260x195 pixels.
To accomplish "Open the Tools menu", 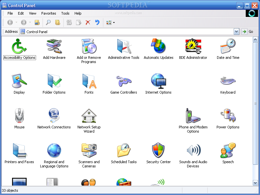I will (x=65, y=13).
